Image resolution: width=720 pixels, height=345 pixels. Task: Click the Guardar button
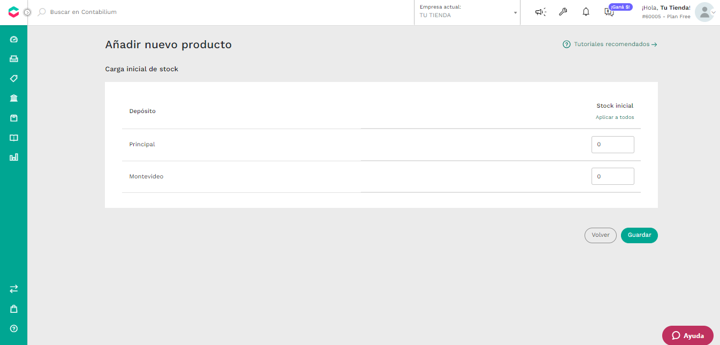(639, 235)
